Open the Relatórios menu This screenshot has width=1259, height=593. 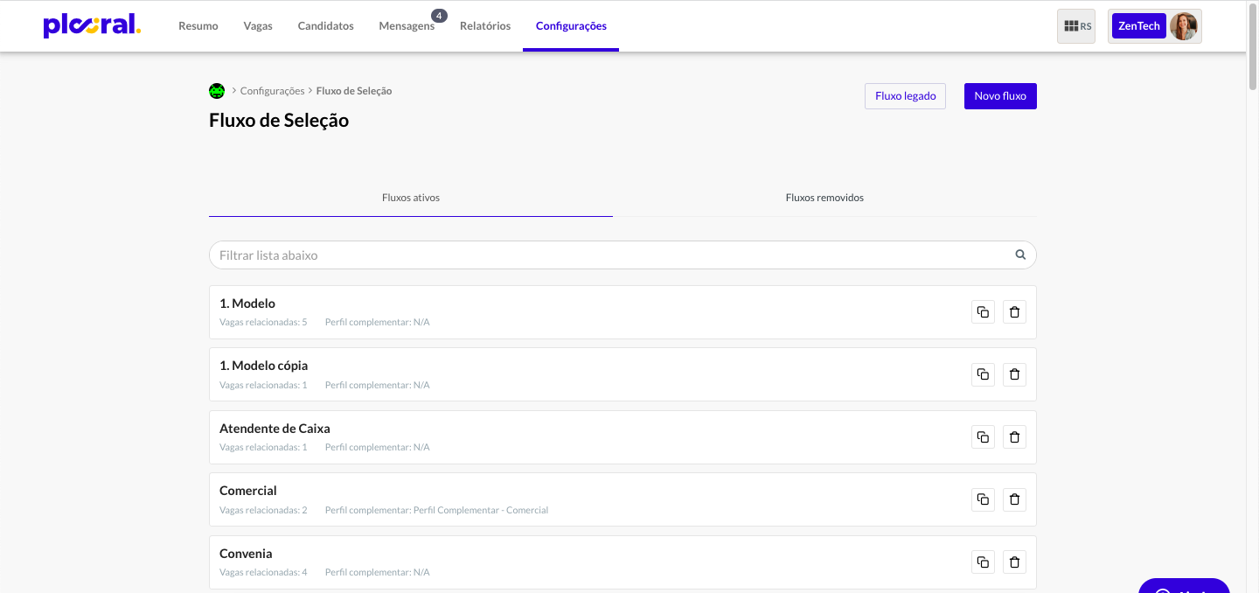pyautogui.click(x=485, y=26)
